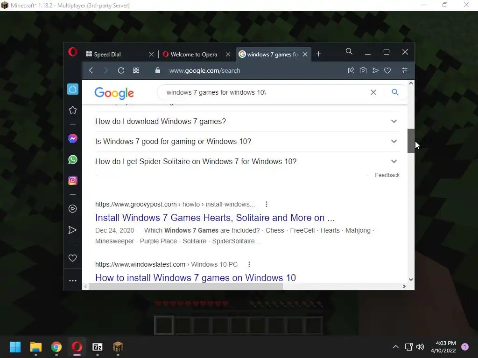Click the scroll up arrow
The width and height of the screenshot is (478, 358).
coord(411,83)
